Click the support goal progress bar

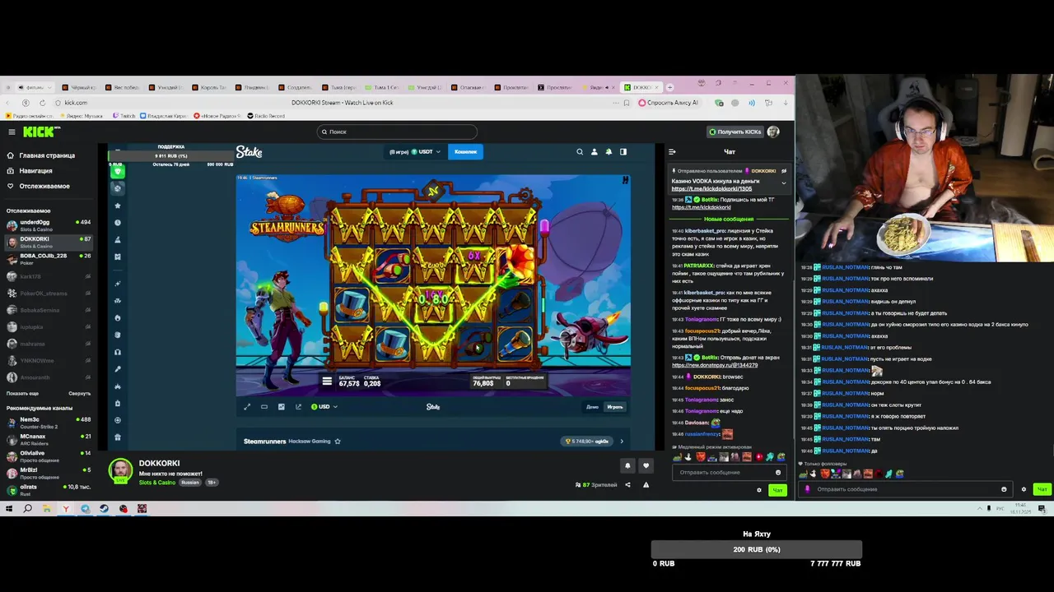pyautogui.click(x=171, y=155)
